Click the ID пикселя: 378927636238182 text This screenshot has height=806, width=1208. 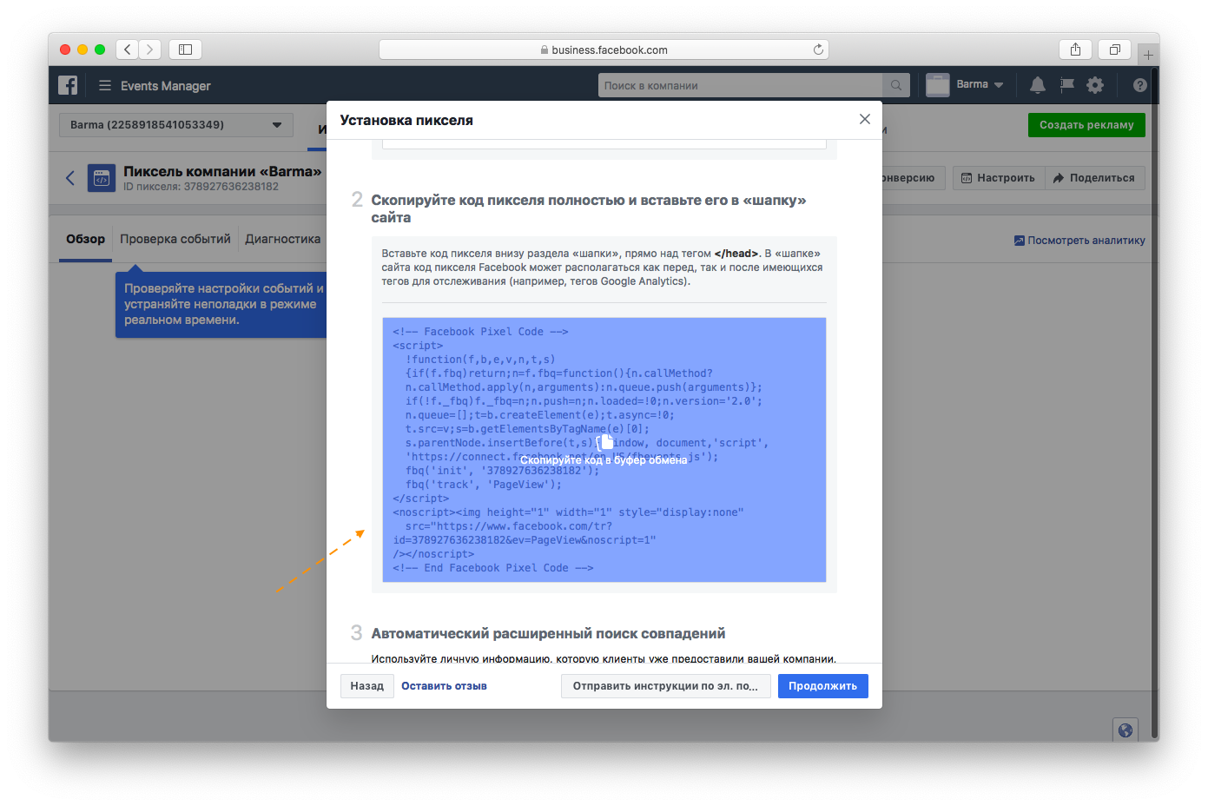coord(201,187)
